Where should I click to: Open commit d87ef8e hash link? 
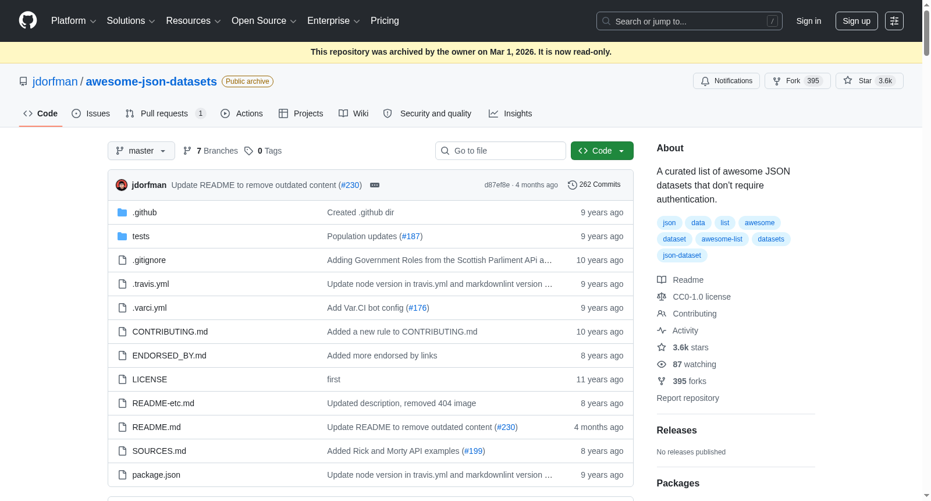pyautogui.click(x=497, y=185)
